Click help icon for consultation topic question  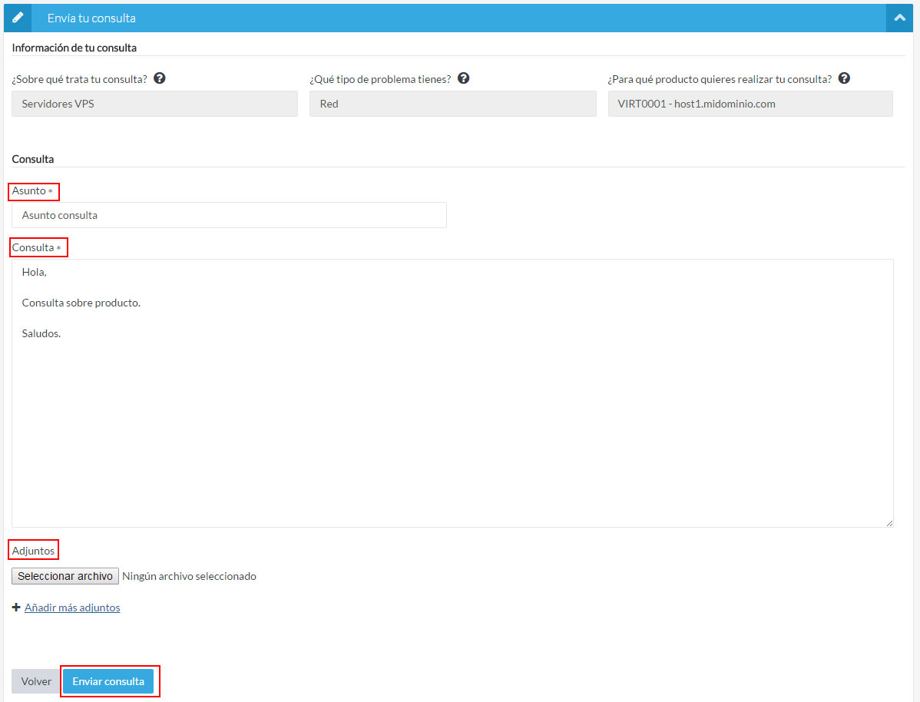point(160,78)
